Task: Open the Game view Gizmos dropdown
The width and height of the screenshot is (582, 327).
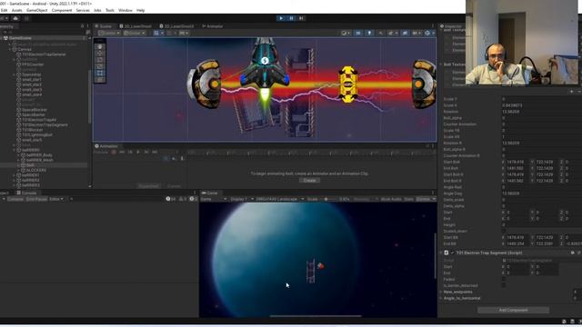Action: click(x=426, y=199)
